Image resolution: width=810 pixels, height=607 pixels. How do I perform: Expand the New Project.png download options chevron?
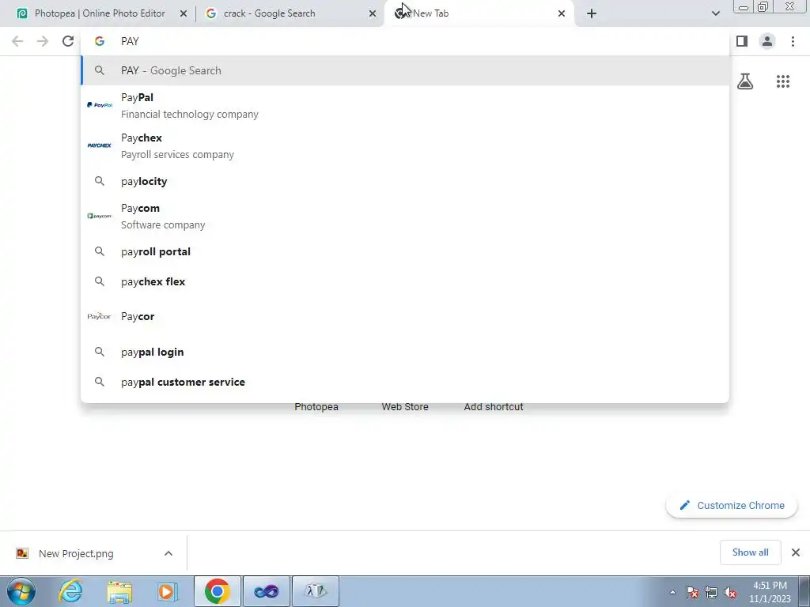[x=168, y=553]
